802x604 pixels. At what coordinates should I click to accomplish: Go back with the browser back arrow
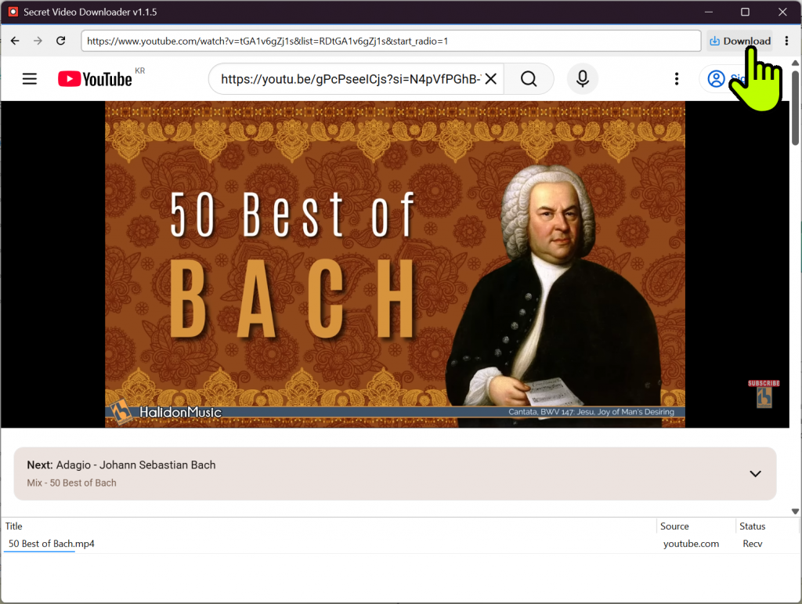click(15, 41)
